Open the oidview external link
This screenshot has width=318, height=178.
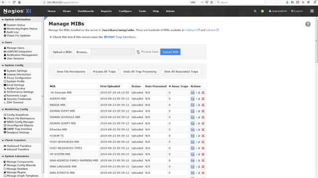tap(212, 30)
